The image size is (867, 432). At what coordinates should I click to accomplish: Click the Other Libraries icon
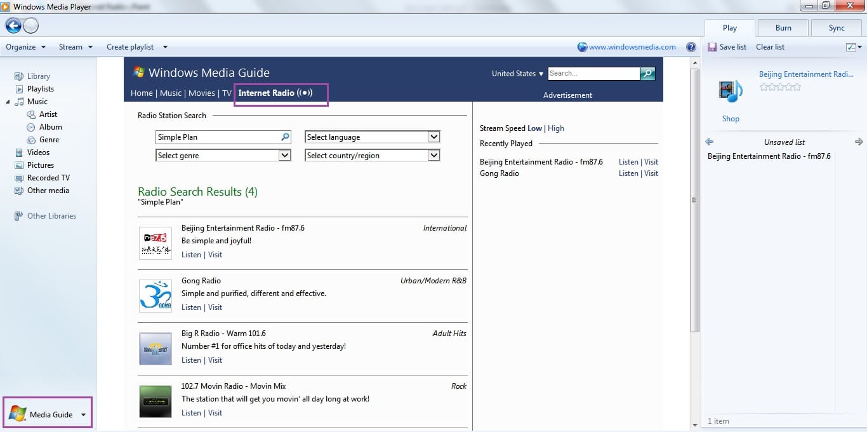pyautogui.click(x=19, y=216)
